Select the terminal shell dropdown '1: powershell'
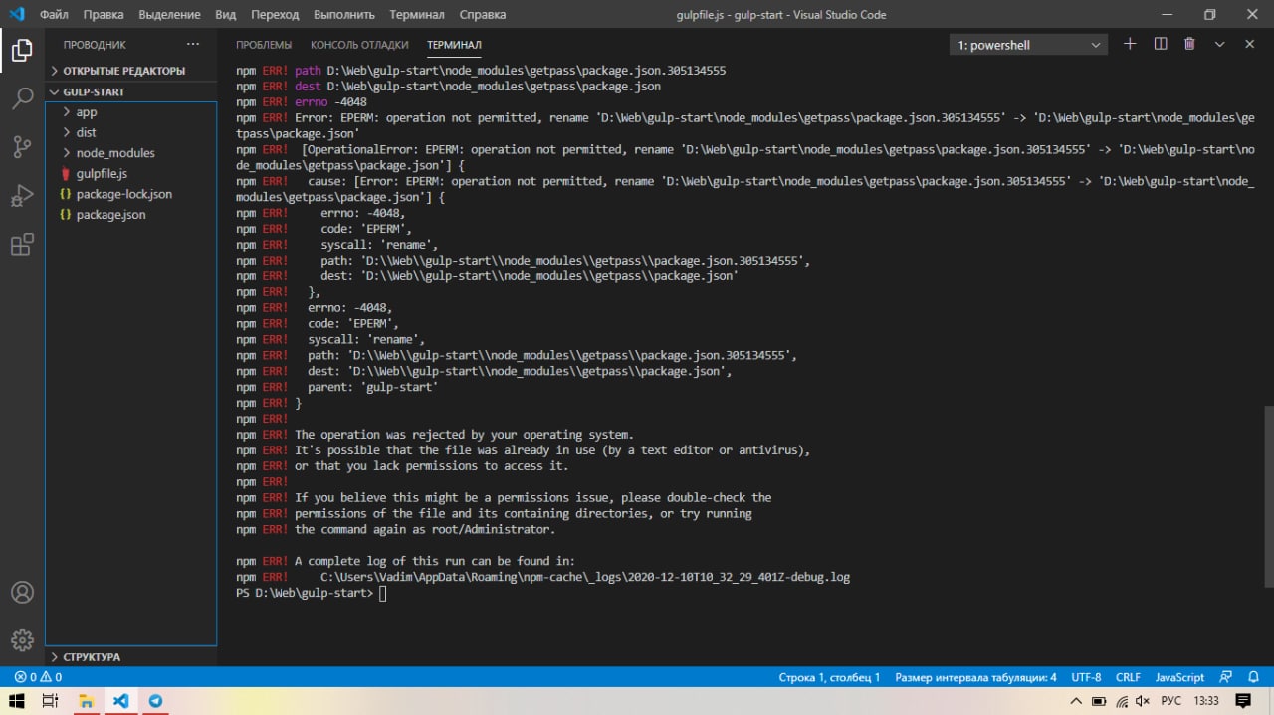1274x715 pixels. (x=1028, y=45)
